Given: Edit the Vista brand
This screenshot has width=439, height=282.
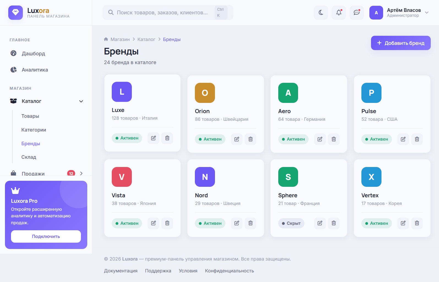Looking at the screenshot, I should tap(154, 223).
